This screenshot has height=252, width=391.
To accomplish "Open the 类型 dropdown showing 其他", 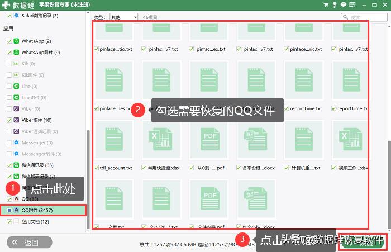I will [x=123, y=17].
